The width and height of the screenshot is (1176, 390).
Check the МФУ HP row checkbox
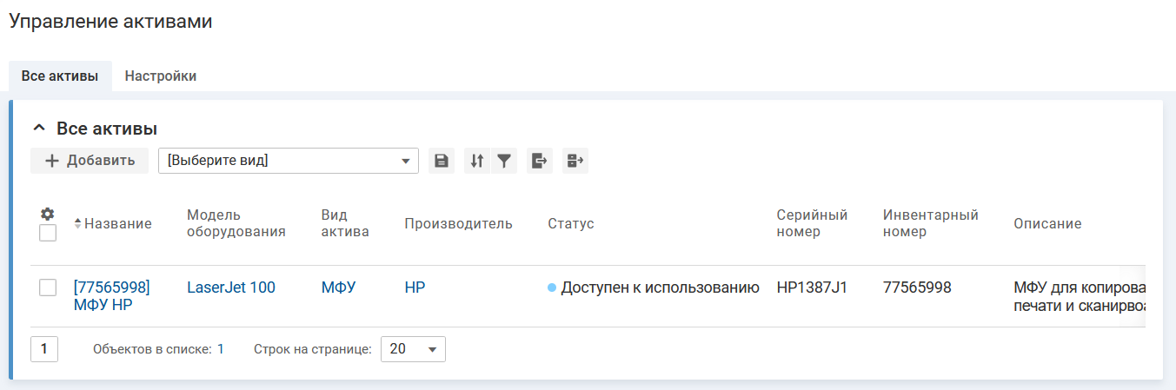pos(48,288)
